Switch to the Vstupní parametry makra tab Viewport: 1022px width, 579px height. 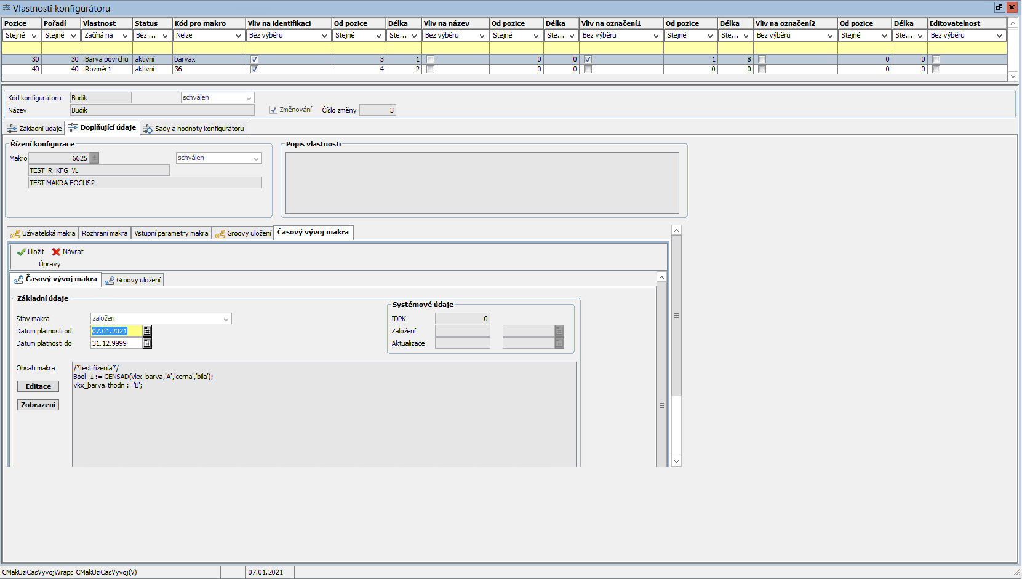[x=171, y=233]
